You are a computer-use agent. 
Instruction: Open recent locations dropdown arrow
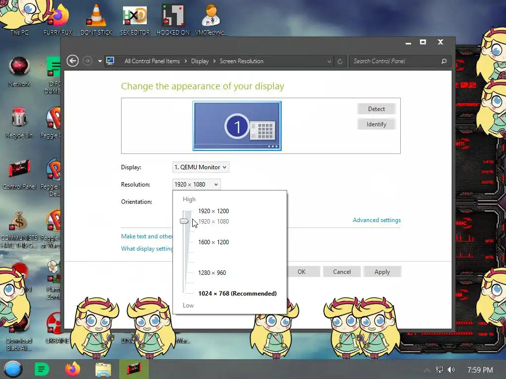(100, 61)
